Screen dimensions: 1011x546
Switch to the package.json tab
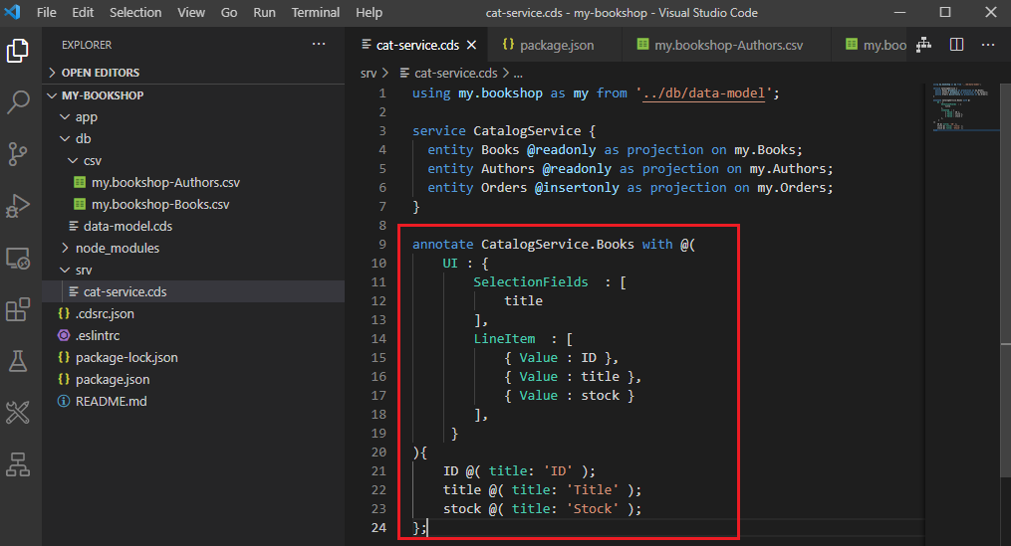tap(556, 45)
